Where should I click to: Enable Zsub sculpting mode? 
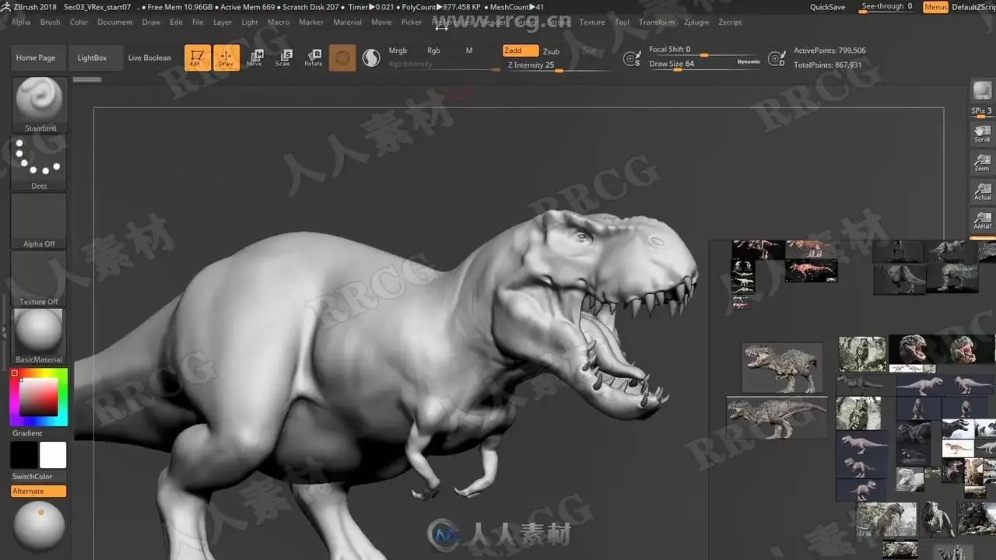551,51
